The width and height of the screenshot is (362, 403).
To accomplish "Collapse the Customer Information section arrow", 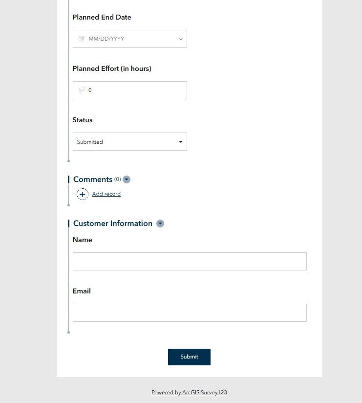I will [x=160, y=224].
